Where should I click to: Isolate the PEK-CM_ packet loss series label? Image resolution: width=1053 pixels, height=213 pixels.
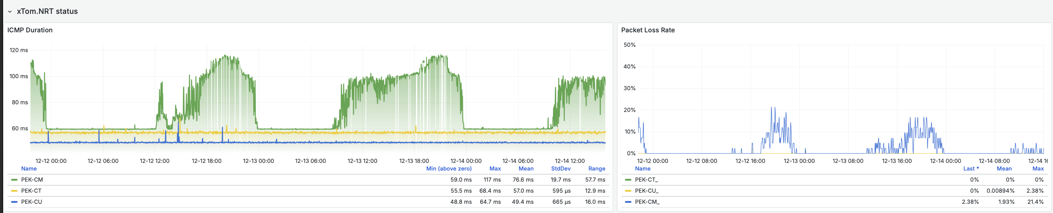point(647,202)
